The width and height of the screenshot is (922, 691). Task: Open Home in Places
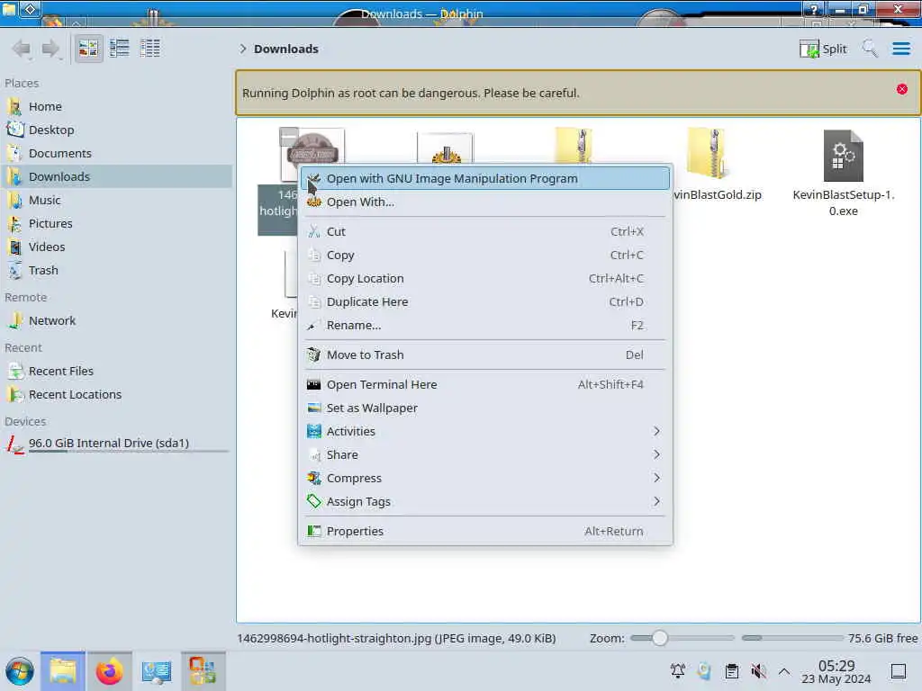116,106
